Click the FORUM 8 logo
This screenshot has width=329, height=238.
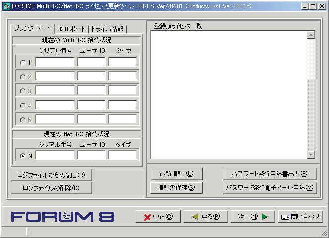pyautogui.click(x=63, y=217)
